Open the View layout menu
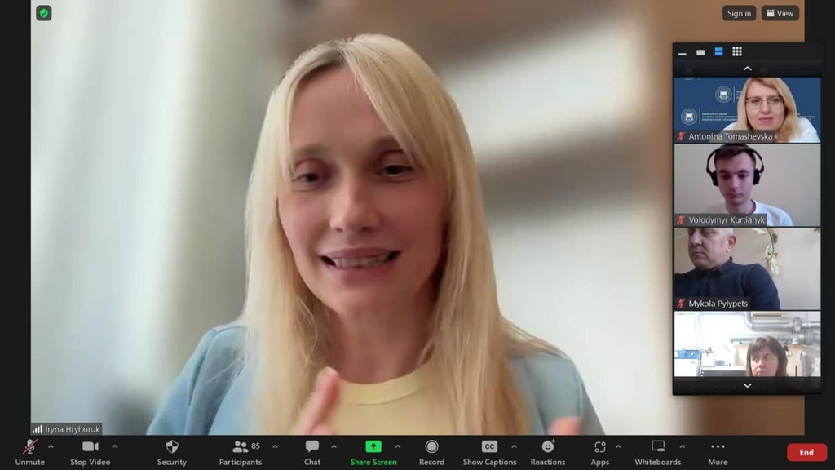This screenshot has height=470, width=835. tap(780, 13)
